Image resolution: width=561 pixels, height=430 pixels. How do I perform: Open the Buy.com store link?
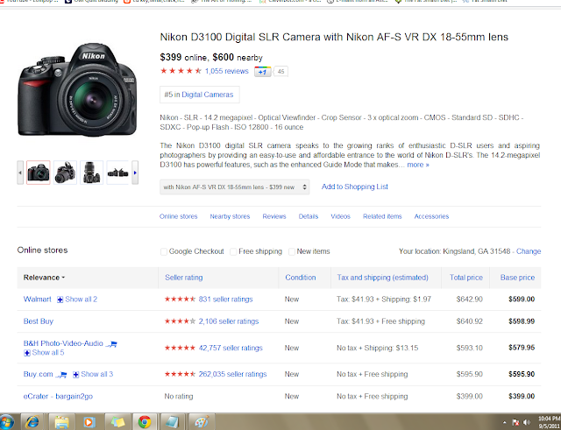[x=38, y=374]
